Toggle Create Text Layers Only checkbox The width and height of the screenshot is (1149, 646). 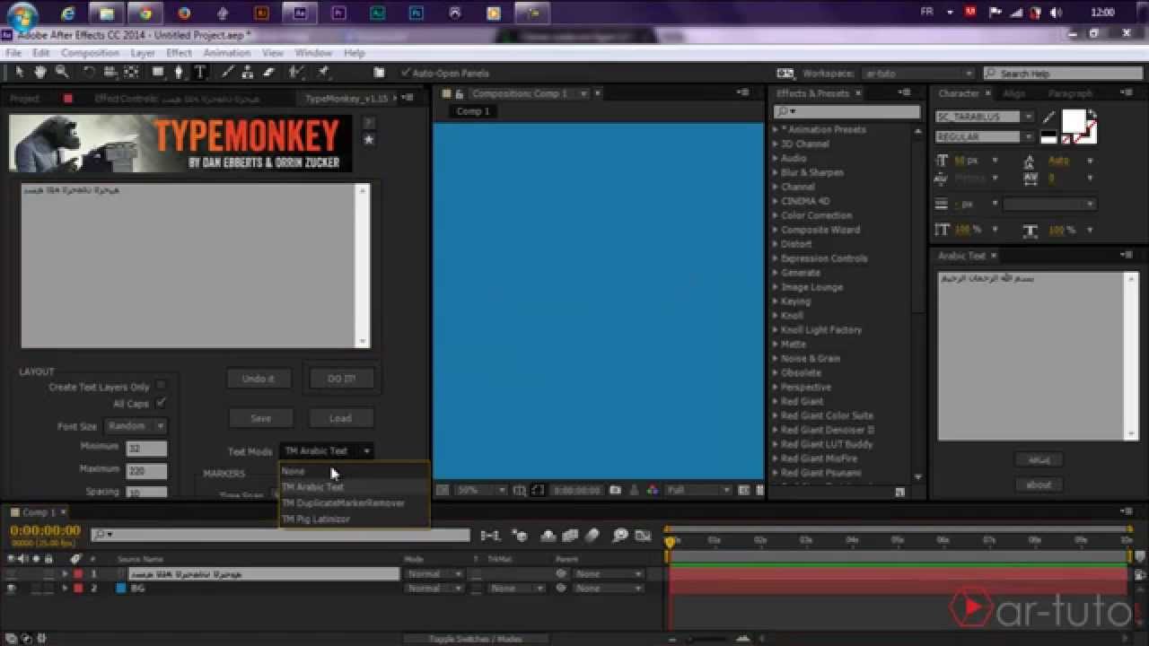[162, 386]
